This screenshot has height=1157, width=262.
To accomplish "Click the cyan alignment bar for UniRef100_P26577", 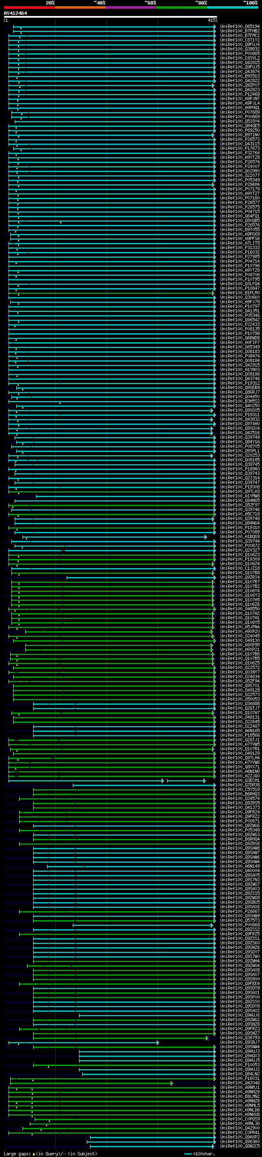I will coord(112,203).
